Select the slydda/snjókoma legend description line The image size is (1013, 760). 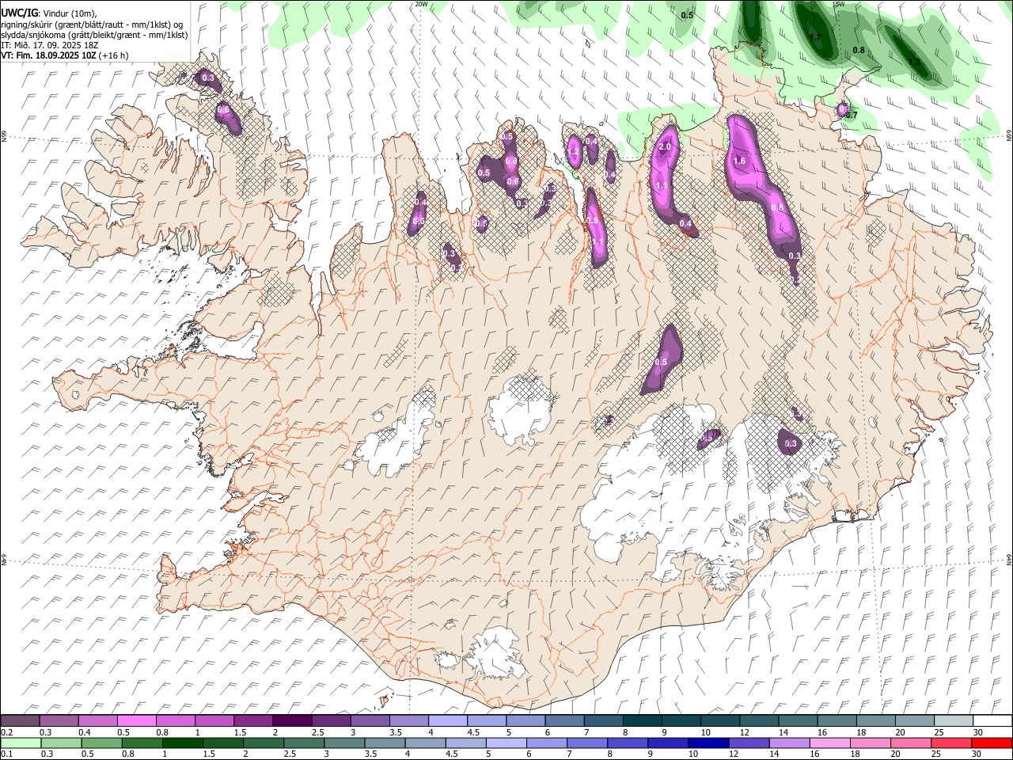click(94, 35)
